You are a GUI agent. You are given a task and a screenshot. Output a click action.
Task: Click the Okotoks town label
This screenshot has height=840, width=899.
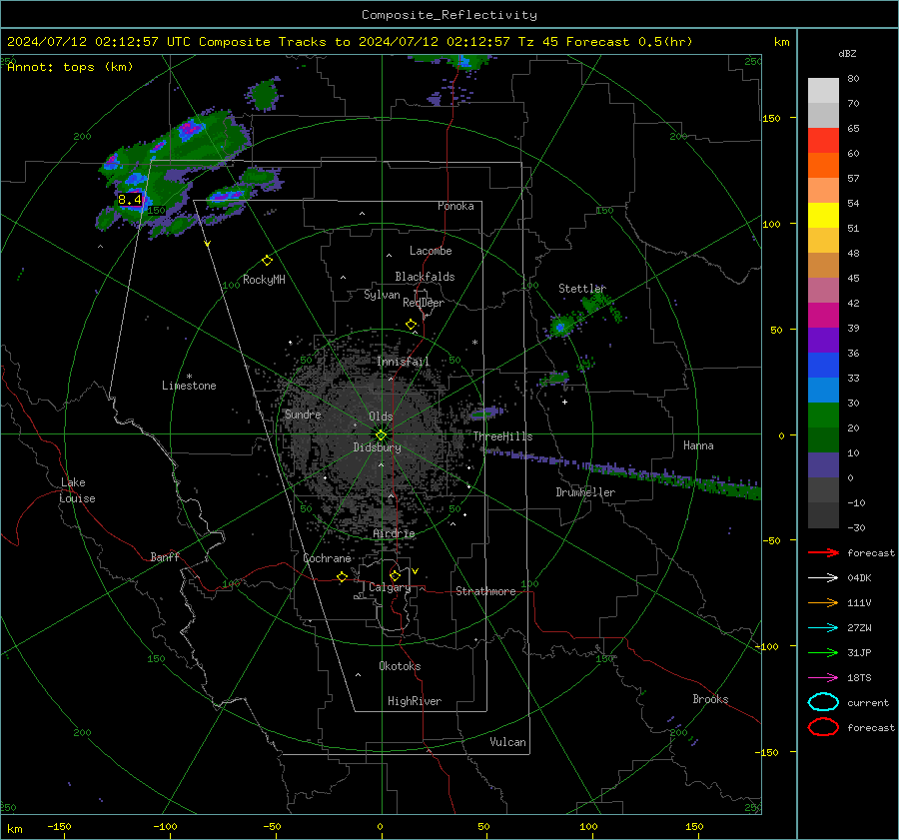point(400,666)
